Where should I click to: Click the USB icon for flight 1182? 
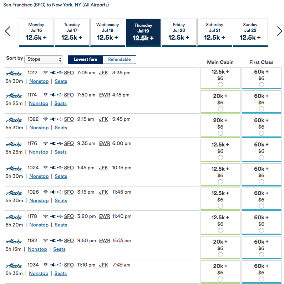point(60,241)
